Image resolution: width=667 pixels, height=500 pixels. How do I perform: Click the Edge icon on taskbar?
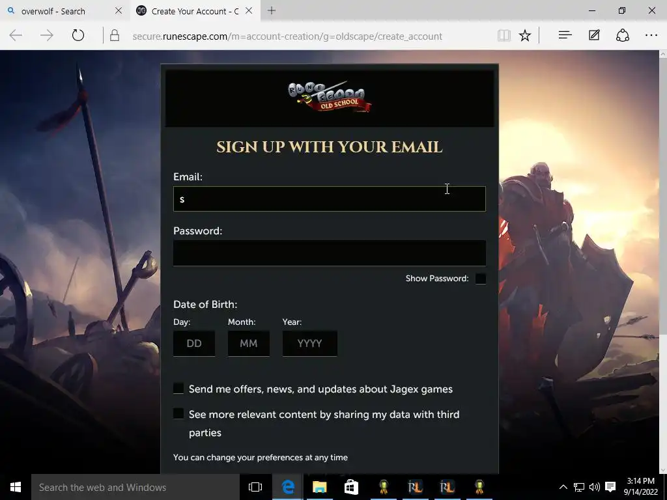tap(288, 487)
